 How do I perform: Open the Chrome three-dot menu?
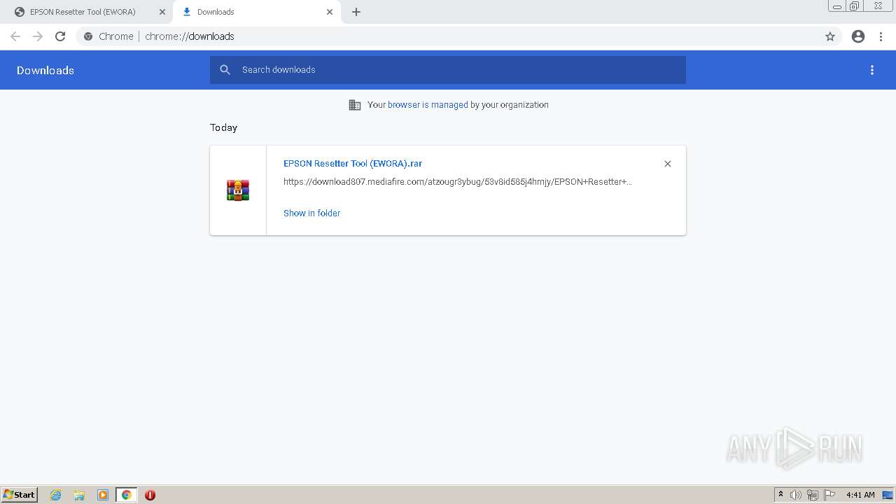[881, 36]
